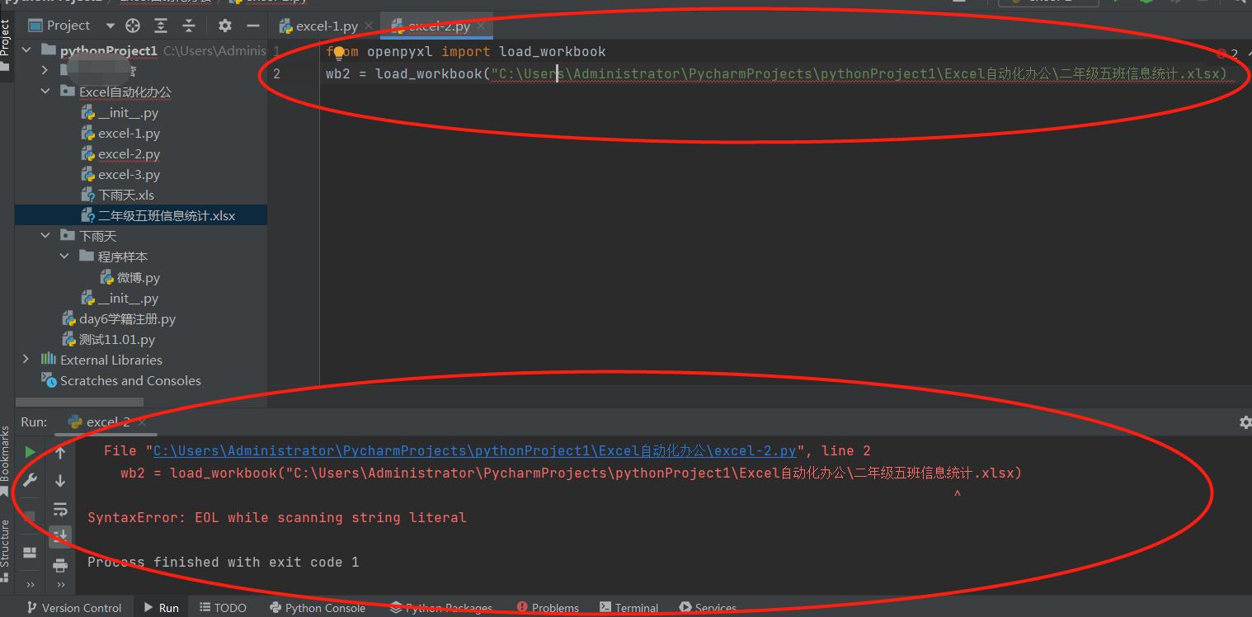
Task: Collapse the Excel自动化办公 folder
Action: tap(45, 92)
